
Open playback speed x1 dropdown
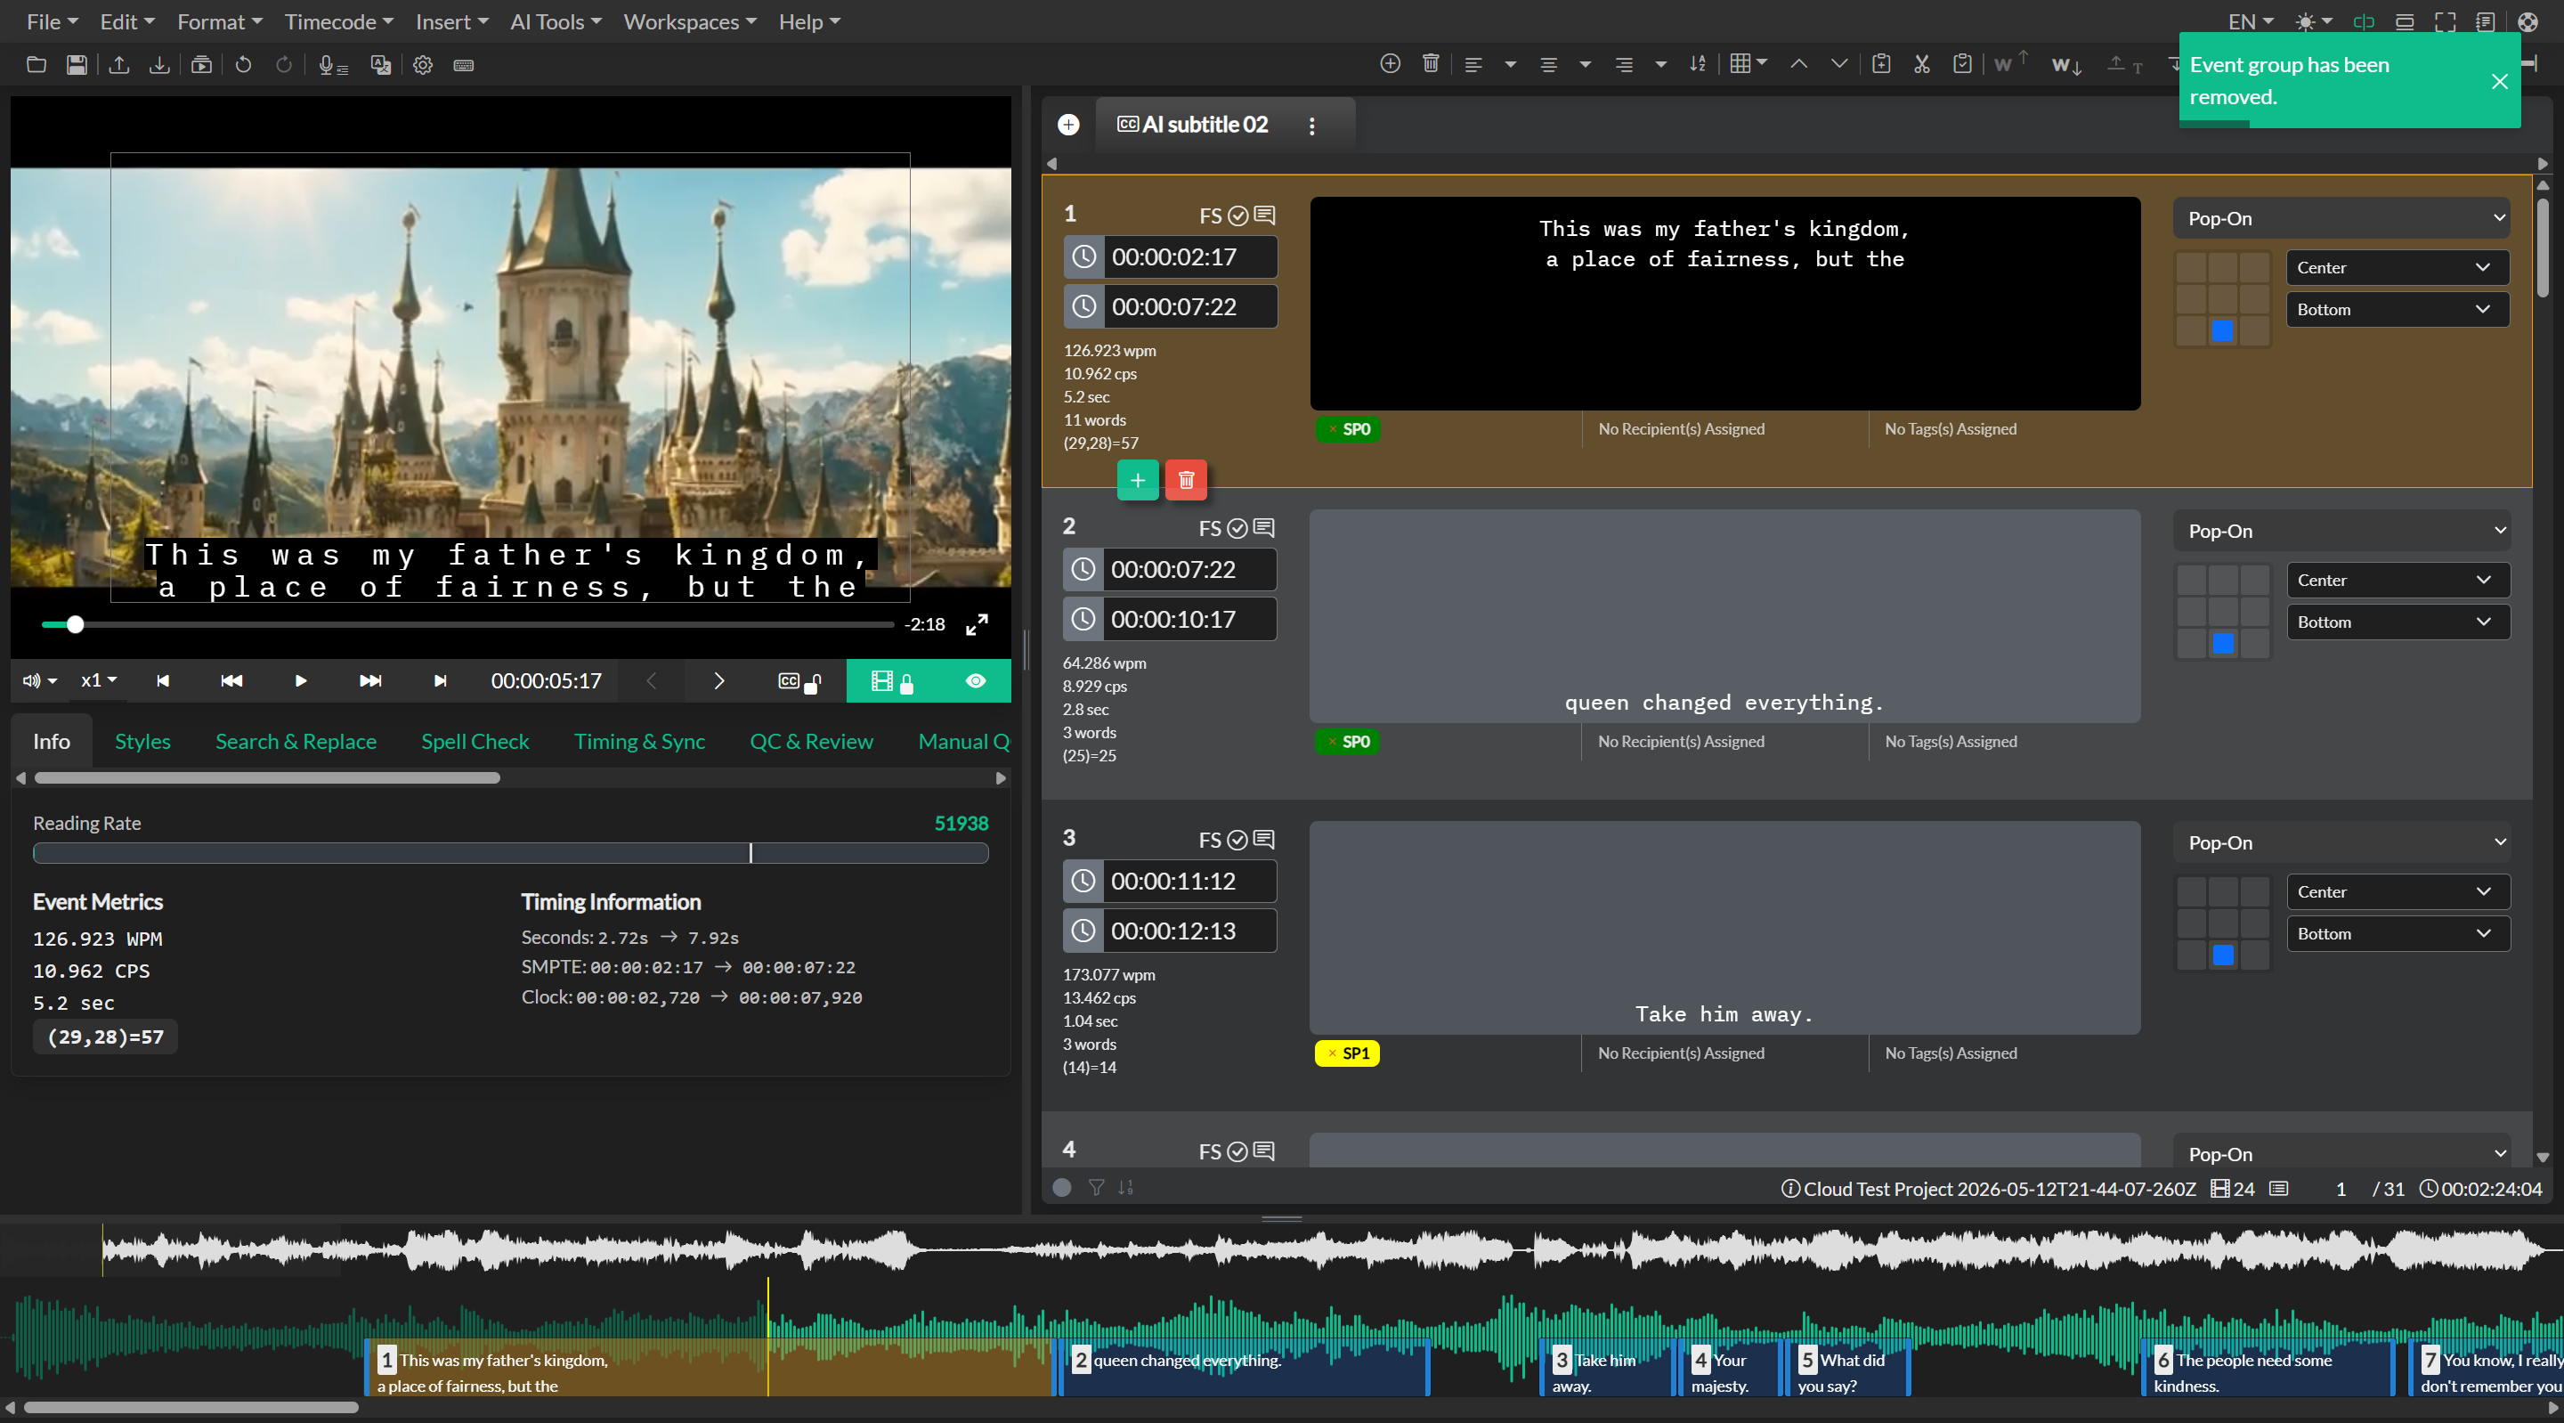[x=99, y=681]
